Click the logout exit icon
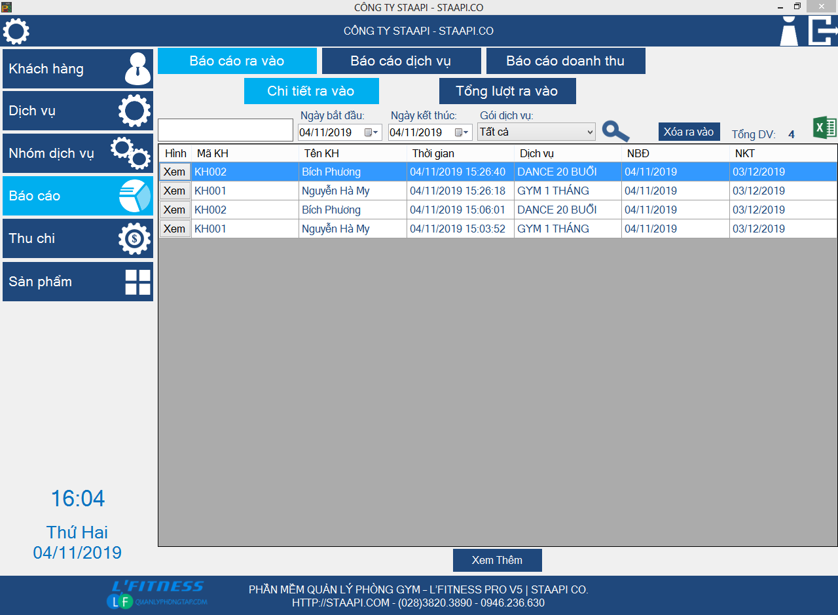Screen dimensions: 838x615 [x=822, y=31]
